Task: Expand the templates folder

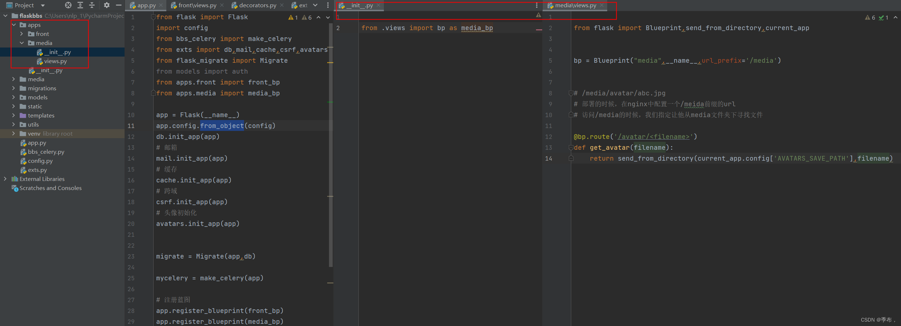Action: 14,115
